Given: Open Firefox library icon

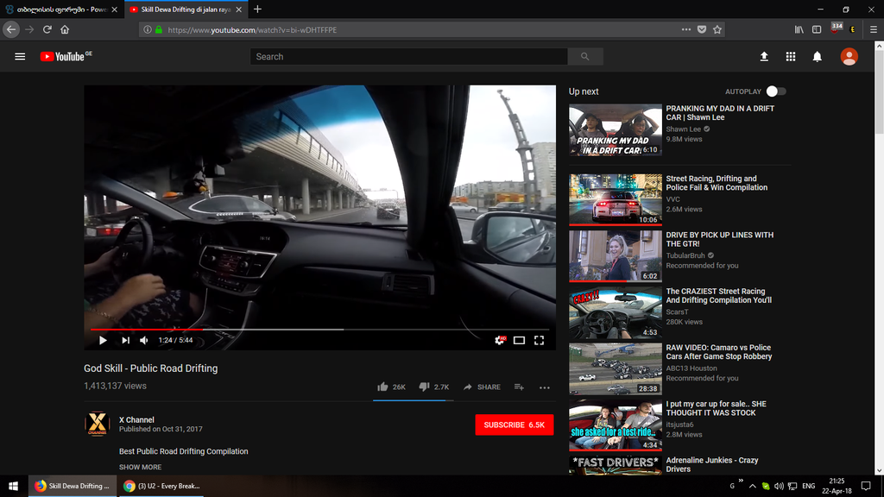Looking at the screenshot, I should (799, 29).
